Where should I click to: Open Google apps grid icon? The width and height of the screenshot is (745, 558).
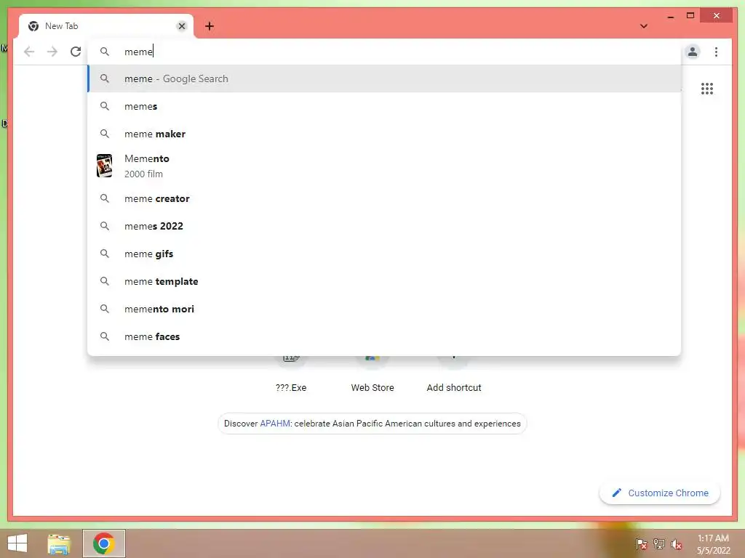(x=706, y=89)
